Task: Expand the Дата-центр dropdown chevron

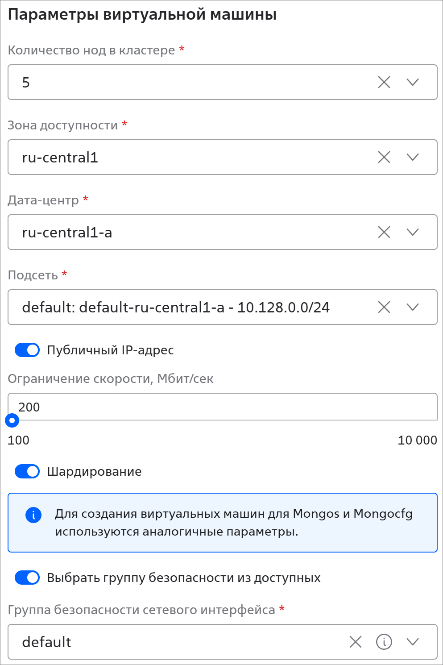Action: [x=413, y=232]
